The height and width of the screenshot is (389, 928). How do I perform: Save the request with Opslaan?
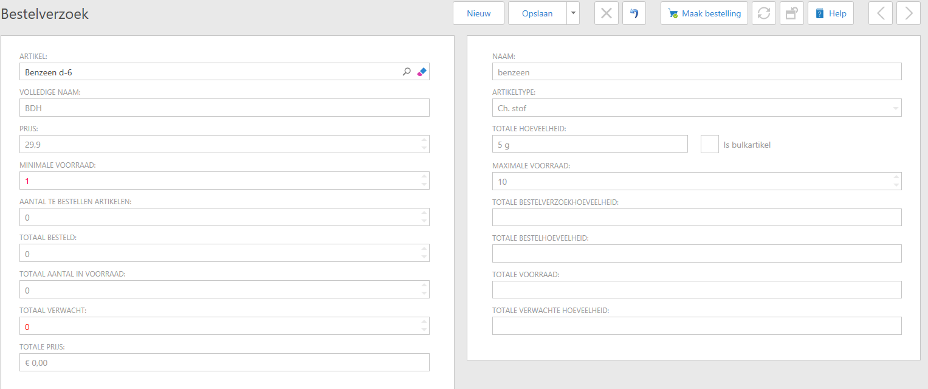click(x=537, y=13)
